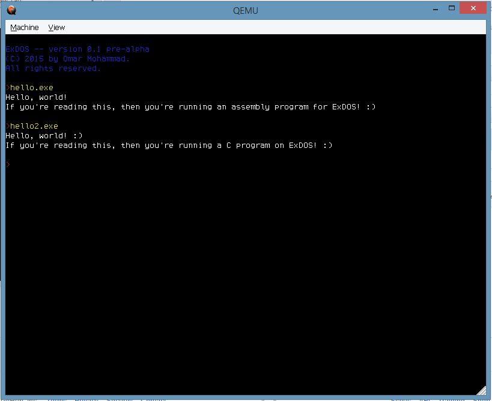Open the Machine menu

(x=25, y=28)
